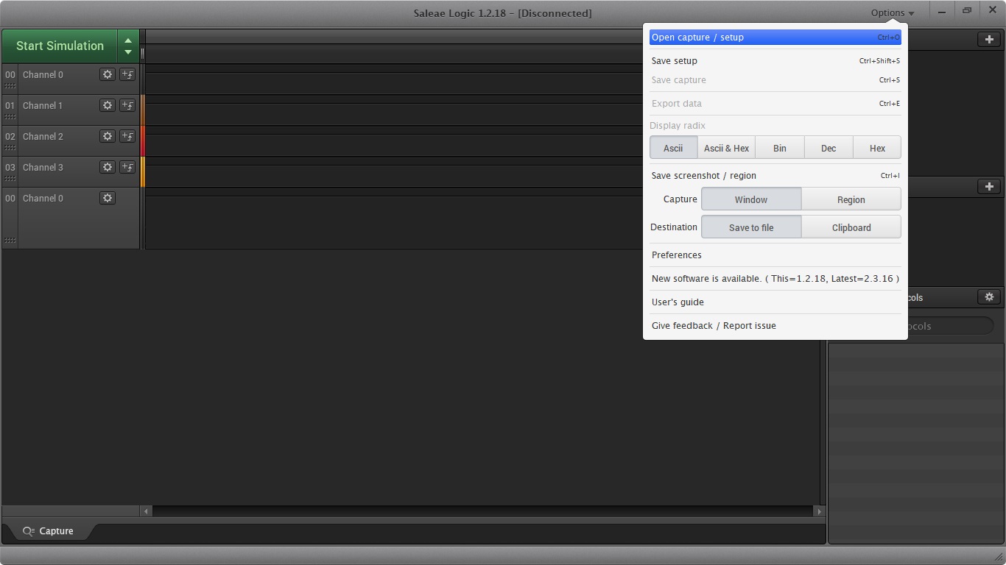This screenshot has height=565, width=1006.
Task: Click the Saleae Logic 1.2.18 window title
Action: click(502, 13)
